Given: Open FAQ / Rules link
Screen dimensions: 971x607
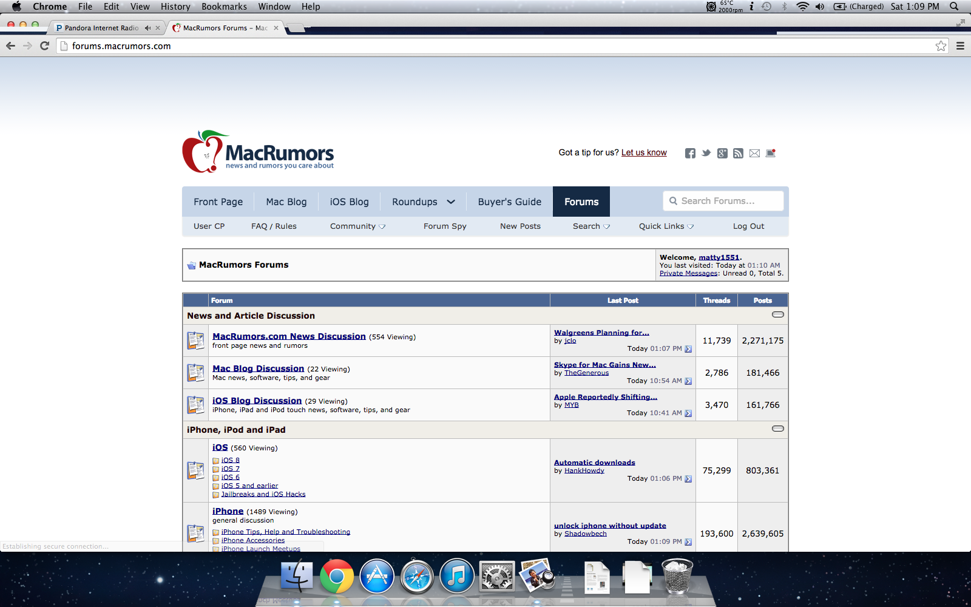Looking at the screenshot, I should (274, 226).
